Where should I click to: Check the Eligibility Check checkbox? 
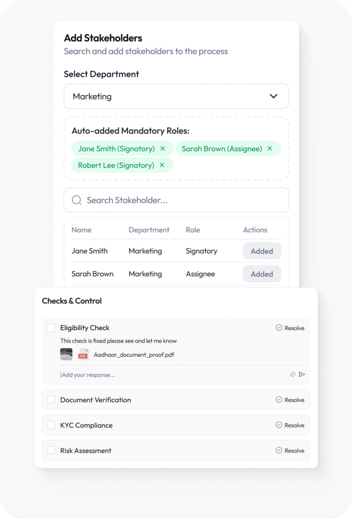[x=51, y=328]
